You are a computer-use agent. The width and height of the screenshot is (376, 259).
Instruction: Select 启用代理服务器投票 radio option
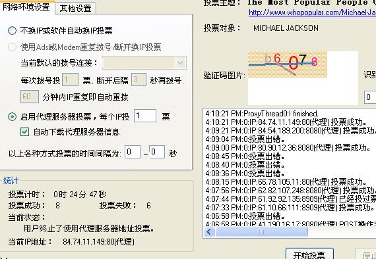click(12, 116)
